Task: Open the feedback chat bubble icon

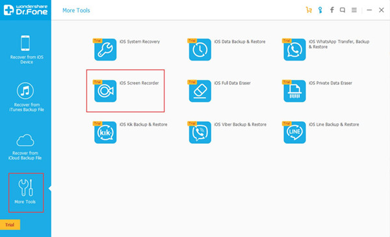Action: click(343, 10)
